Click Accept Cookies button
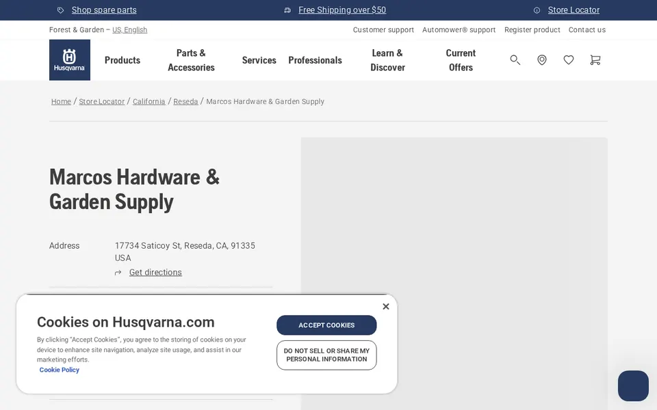The height and width of the screenshot is (410, 657). click(326, 325)
